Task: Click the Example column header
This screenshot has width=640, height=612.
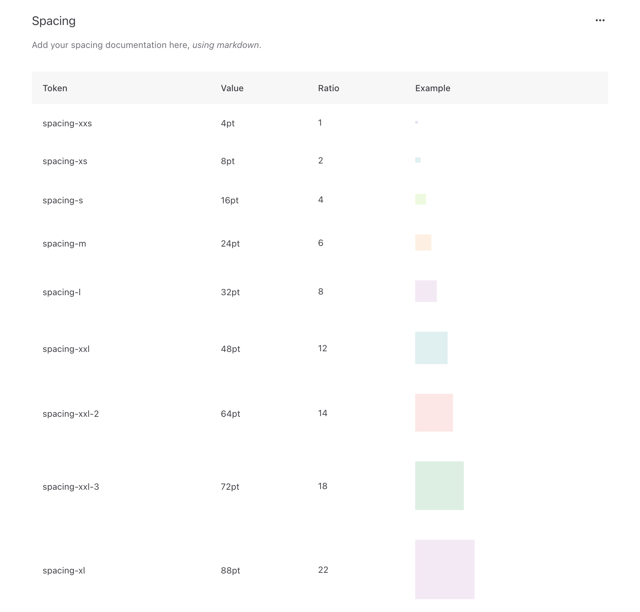Action: pyautogui.click(x=432, y=88)
